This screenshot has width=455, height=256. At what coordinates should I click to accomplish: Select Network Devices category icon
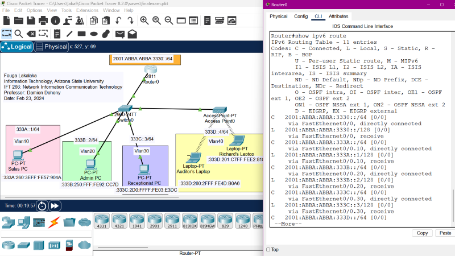click(x=8, y=222)
